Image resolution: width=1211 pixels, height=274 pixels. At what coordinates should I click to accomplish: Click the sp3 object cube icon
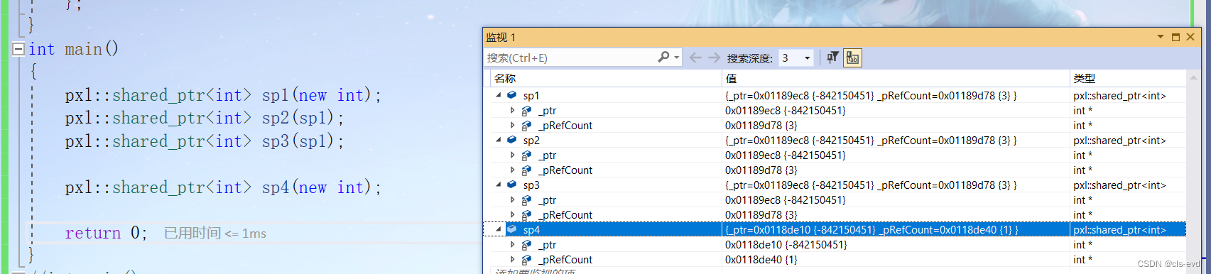click(511, 185)
